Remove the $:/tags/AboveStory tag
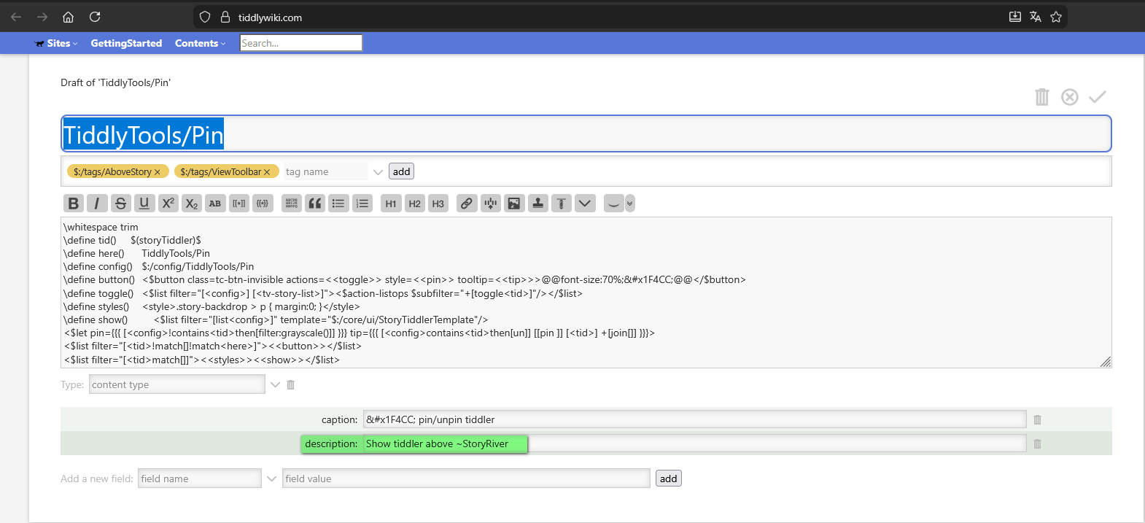This screenshot has height=523, width=1145. point(158,172)
